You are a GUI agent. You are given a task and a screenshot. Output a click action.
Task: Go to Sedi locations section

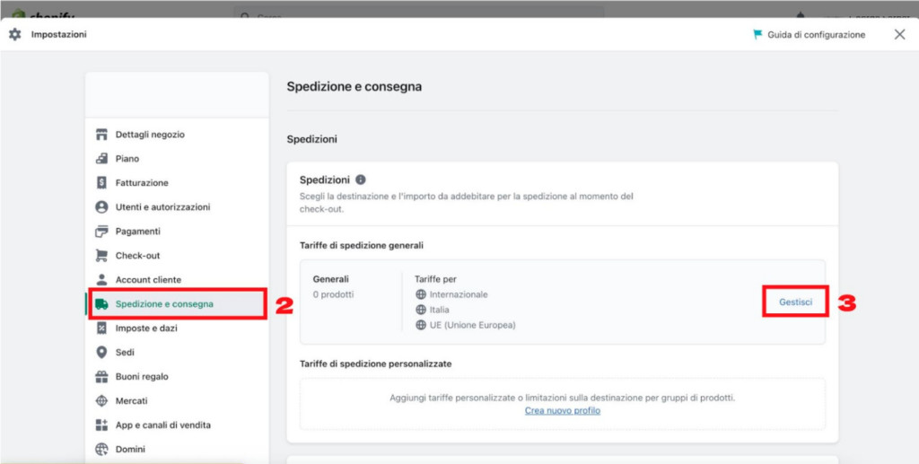coord(125,353)
